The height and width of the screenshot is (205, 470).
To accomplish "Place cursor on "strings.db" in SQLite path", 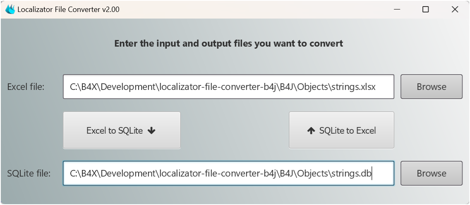I will [351, 173].
